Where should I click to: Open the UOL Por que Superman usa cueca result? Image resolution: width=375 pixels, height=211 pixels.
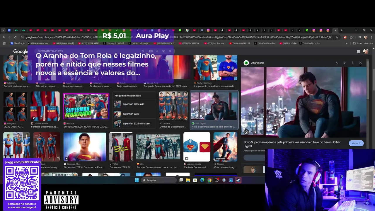[158, 147]
